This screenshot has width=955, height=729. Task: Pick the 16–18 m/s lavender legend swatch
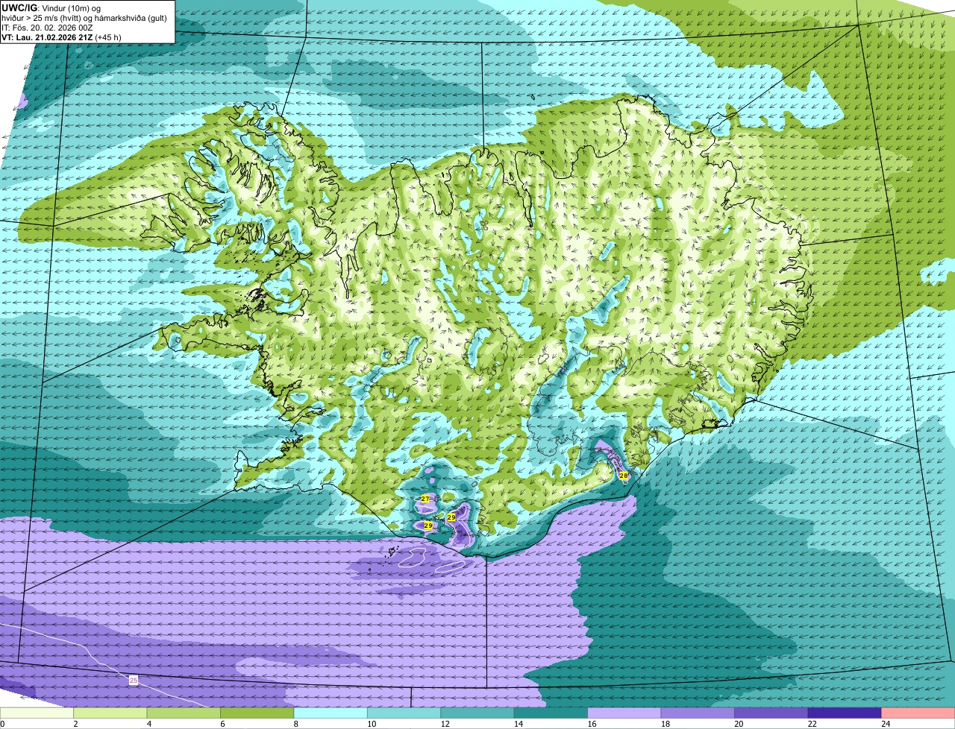point(624,713)
